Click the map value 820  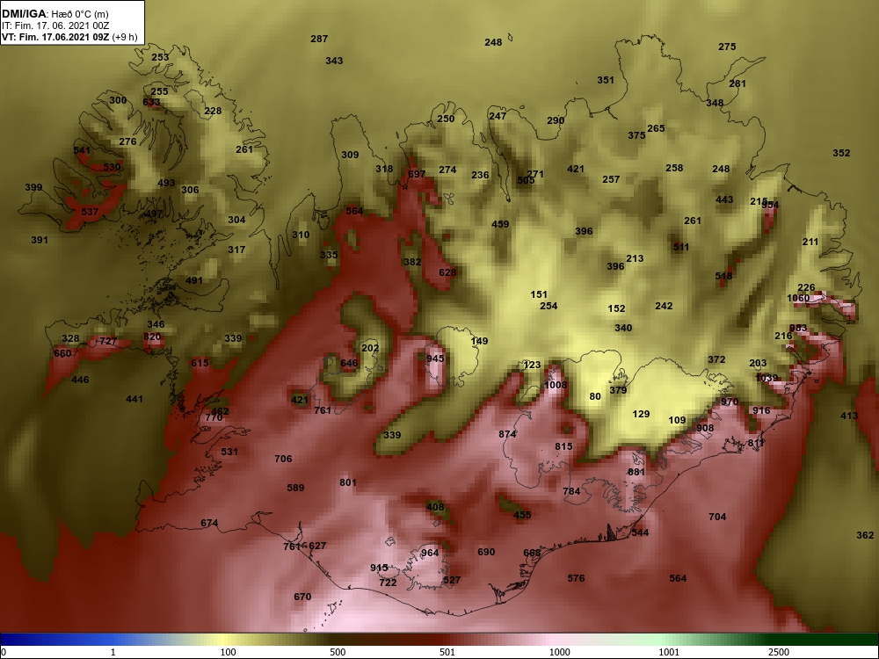(152, 337)
